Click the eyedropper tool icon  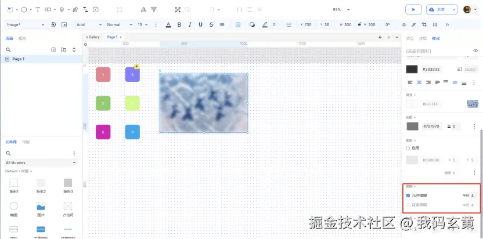[x=414, y=24]
